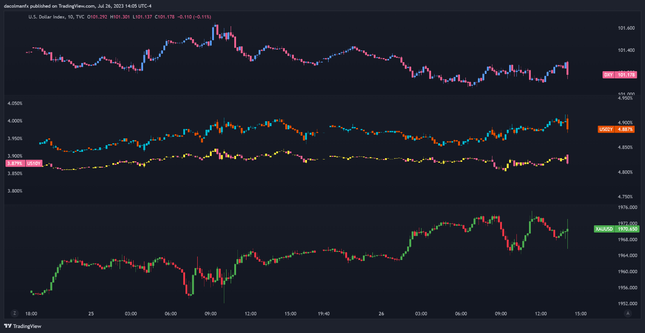This screenshot has height=333, width=645.
Task: Click the 4.900% right axis label
Action: click(626, 123)
